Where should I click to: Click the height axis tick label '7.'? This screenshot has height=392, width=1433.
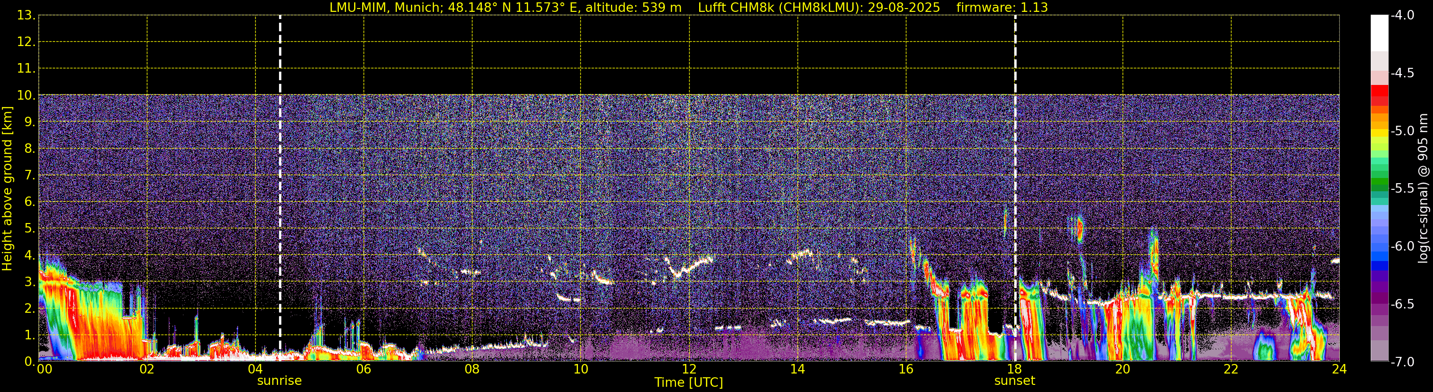[x=30, y=175]
